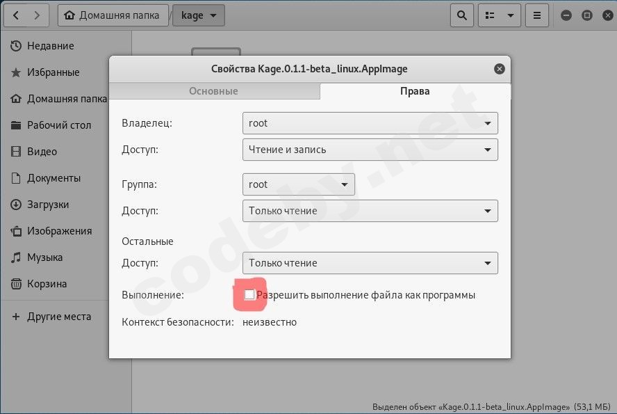Screen dimensions: 617x414
Task: Close the properties dialog
Action: point(500,69)
